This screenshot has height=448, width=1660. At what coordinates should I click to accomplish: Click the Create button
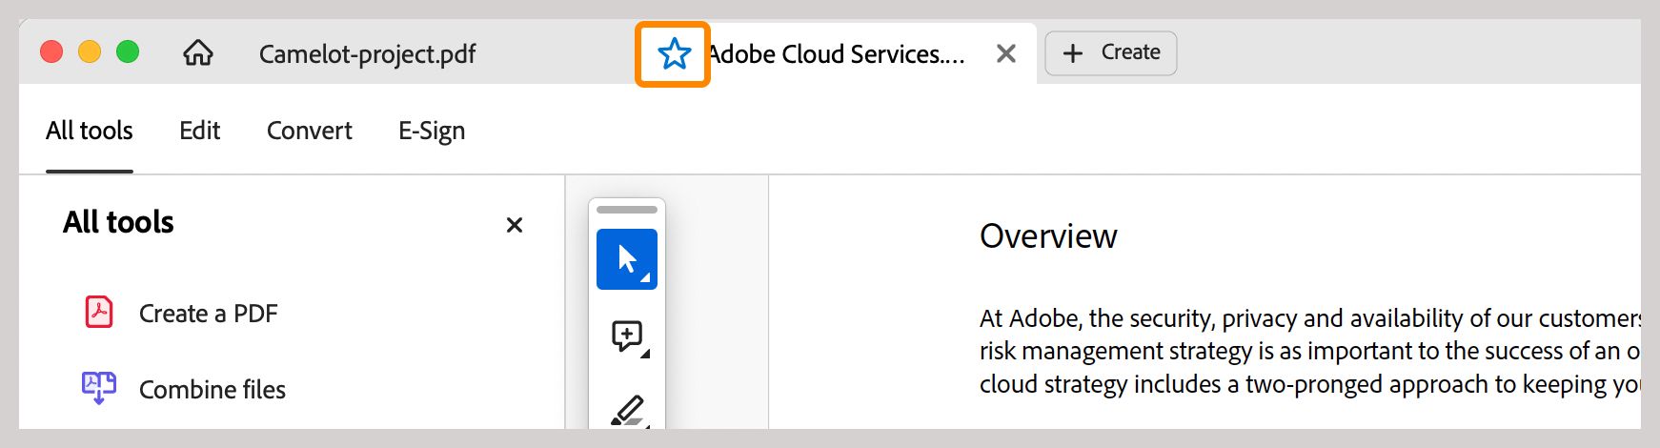click(1111, 53)
